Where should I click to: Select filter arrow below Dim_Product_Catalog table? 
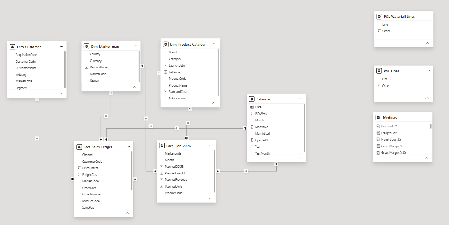188,123
